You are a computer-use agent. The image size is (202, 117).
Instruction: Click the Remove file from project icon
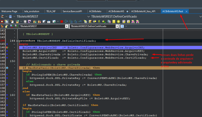39,21
